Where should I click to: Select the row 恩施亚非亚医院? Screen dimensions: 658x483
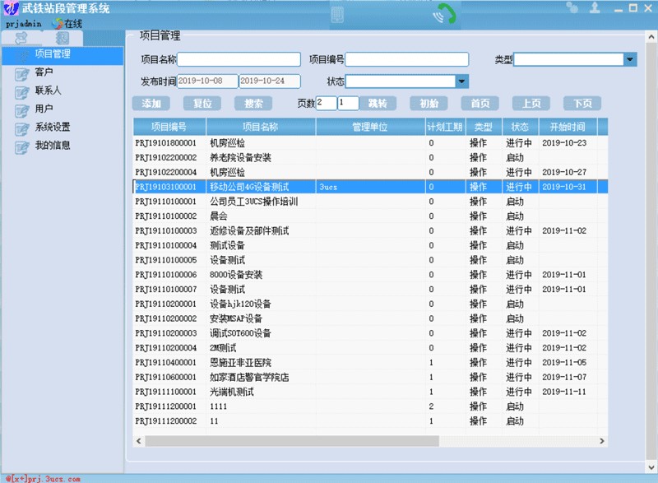[x=370, y=363]
